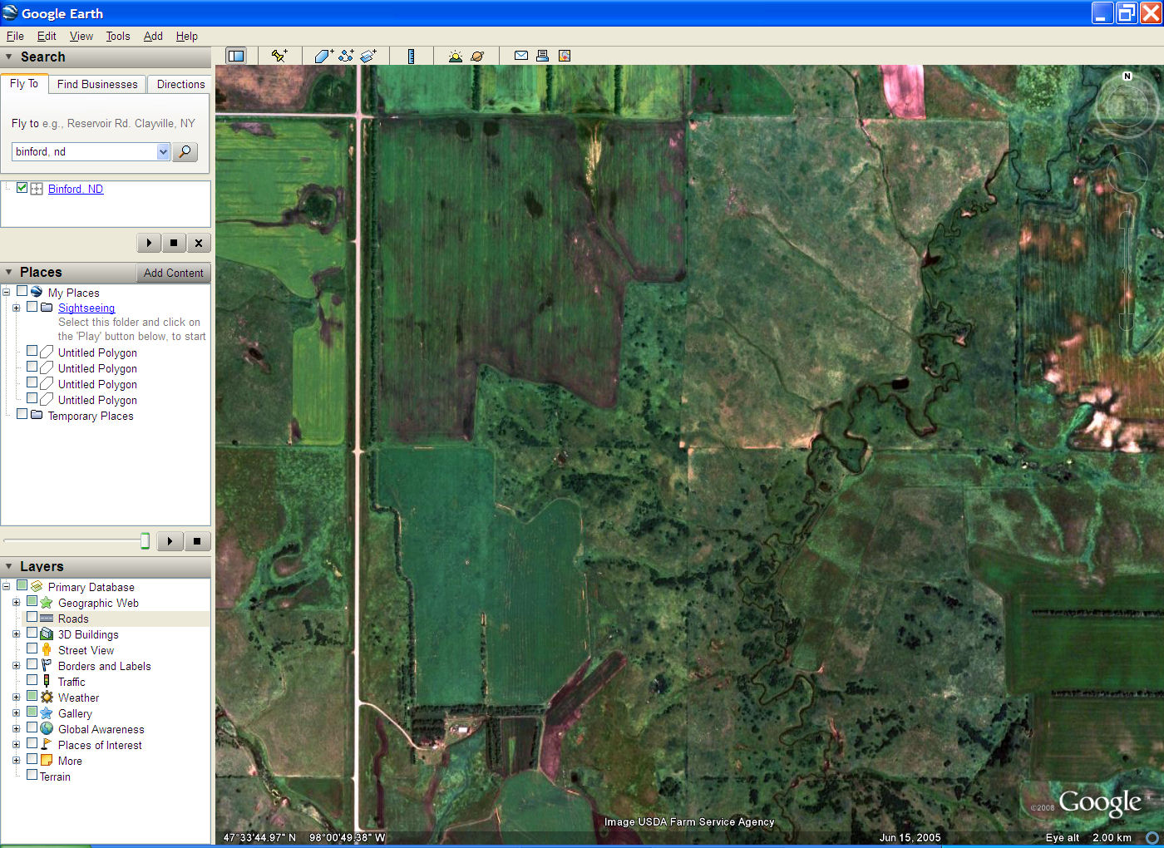The height and width of the screenshot is (848, 1164).
Task: Enable the Street View layer checkbox
Action: (32, 649)
